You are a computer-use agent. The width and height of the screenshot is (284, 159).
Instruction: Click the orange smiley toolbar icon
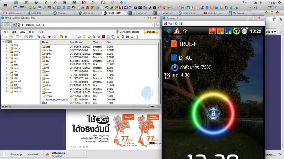(61, 37)
